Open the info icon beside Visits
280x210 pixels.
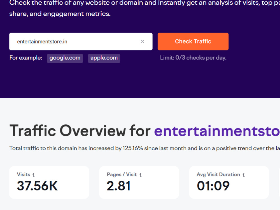coord(34,175)
